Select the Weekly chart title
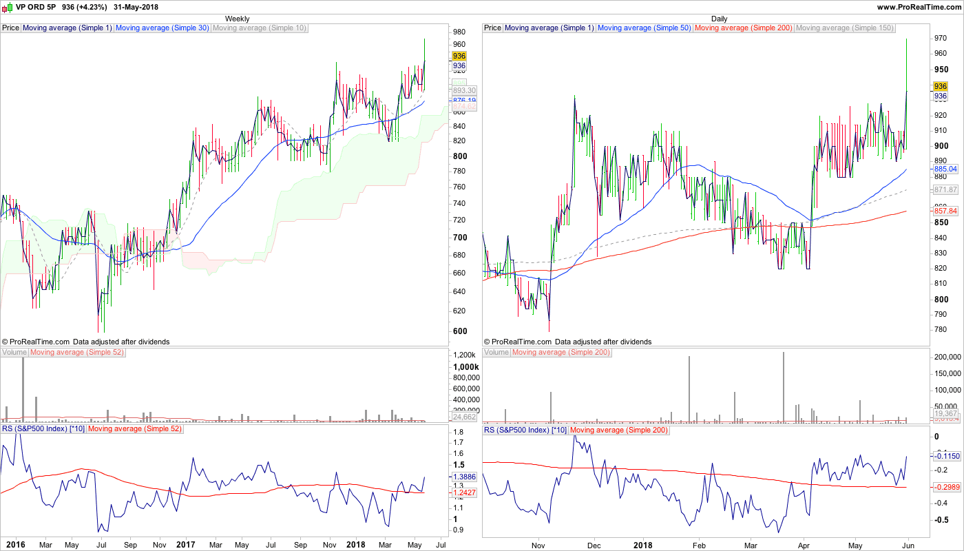Viewport: 964px width, 551px height. point(238,19)
